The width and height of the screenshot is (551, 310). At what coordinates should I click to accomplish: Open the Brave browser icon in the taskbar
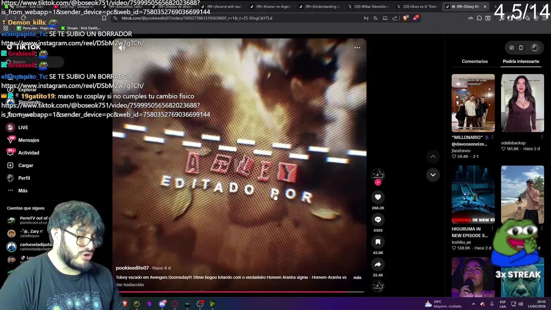click(x=124, y=304)
